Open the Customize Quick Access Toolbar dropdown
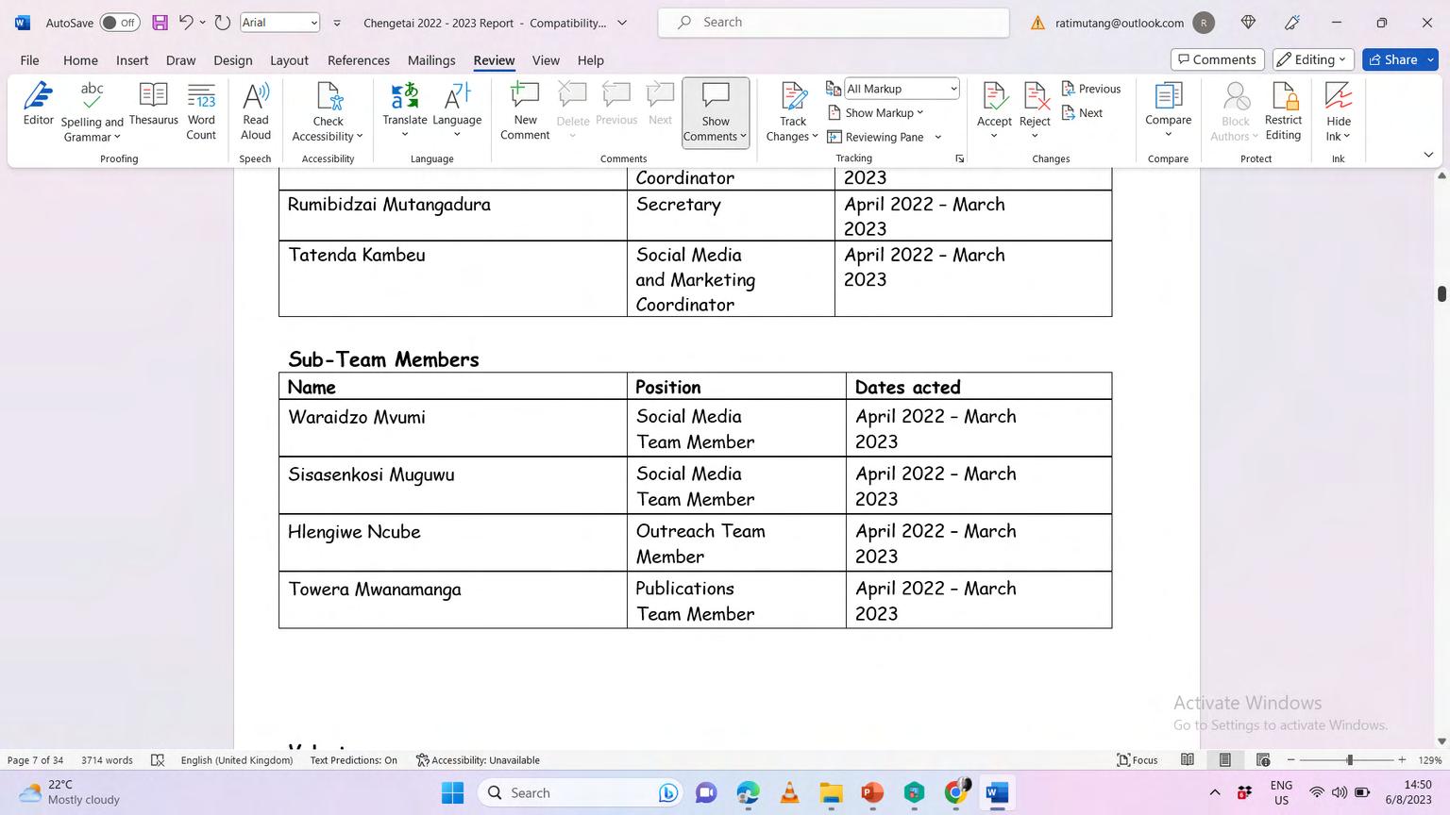Viewport: 1450px width, 815px height. point(337,23)
